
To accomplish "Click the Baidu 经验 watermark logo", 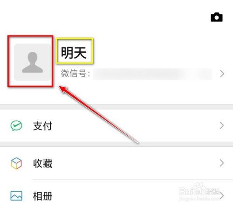I will [199, 192].
